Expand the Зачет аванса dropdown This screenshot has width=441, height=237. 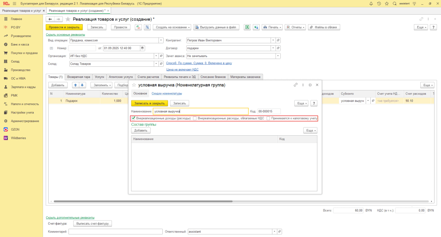[x=278, y=56]
